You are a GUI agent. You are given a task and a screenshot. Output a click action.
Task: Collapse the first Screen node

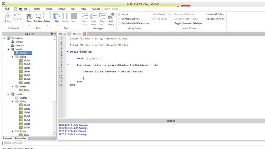click(12, 87)
